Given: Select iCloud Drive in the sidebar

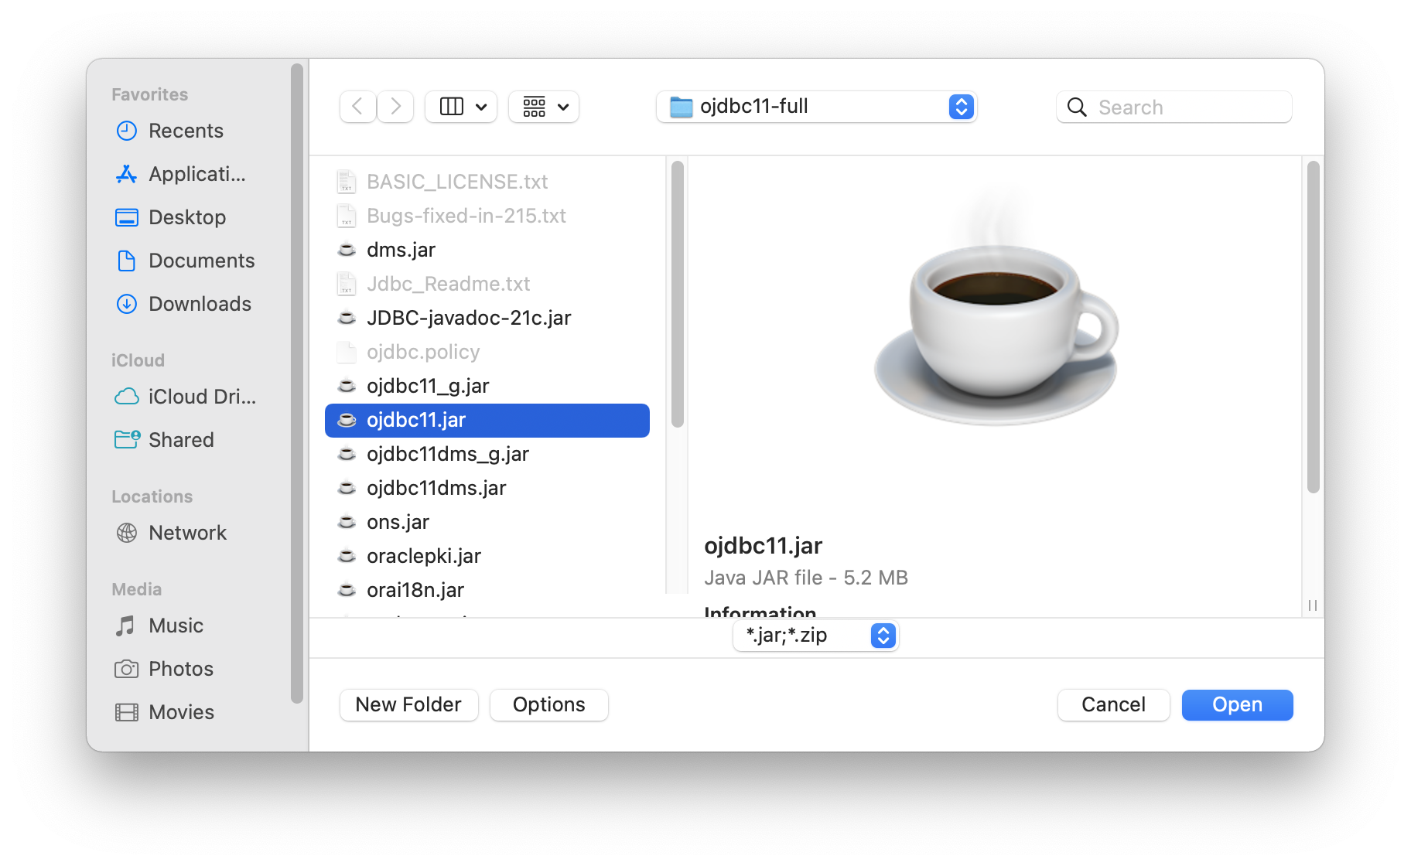Looking at the screenshot, I should point(186,397).
